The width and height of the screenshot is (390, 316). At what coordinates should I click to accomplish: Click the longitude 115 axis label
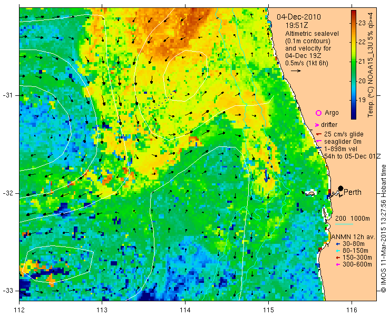[x=268, y=310]
